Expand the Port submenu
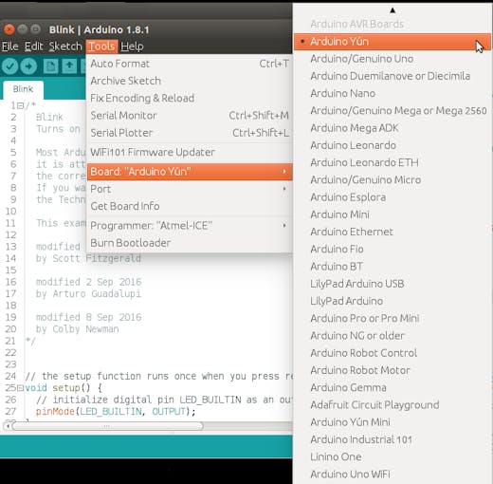493x484 pixels. pos(190,189)
